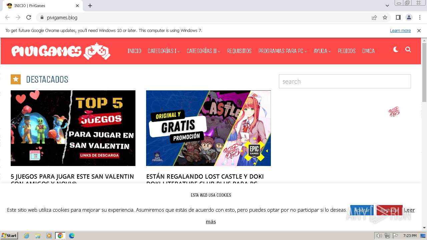
Task: Toggle Chrome side panel
Action: (x=398, y=17)
